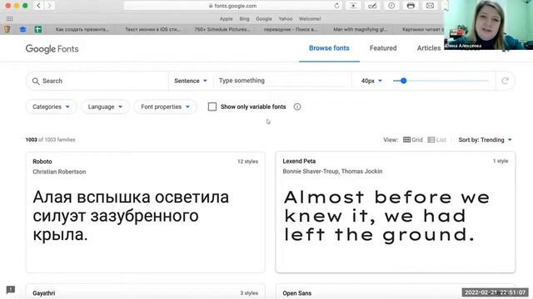
Task: Open the favorites grid icon
Action: coord(9,18)
